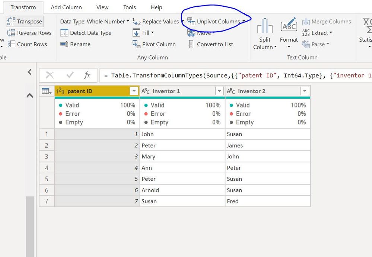
Task: Expand the Split Column dropdown
Action: click(276, 46)
